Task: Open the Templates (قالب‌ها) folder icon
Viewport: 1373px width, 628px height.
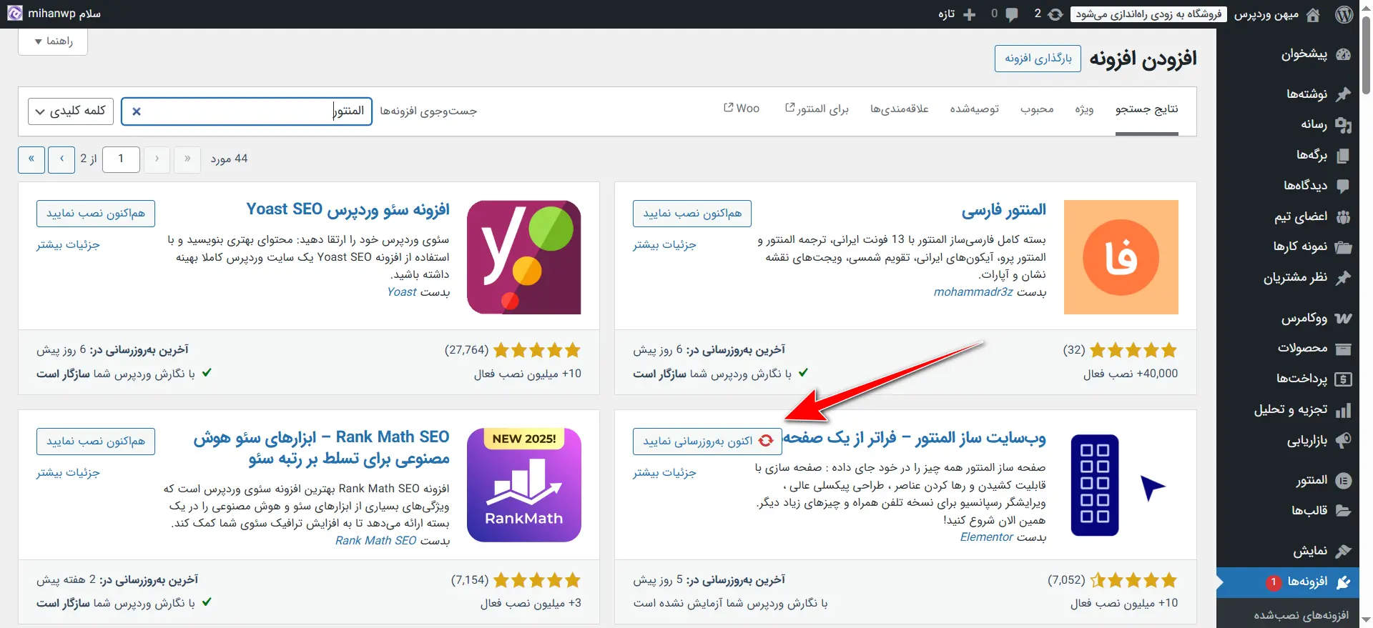Action: 1343,511
